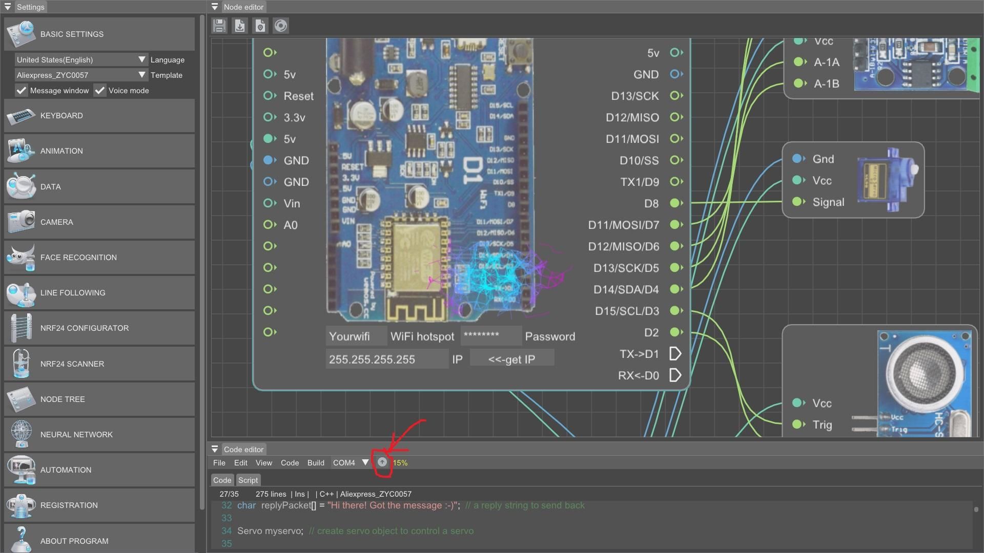Open the Language dropdown
Viewport: 984px width, 553px height.
(142, 59)
